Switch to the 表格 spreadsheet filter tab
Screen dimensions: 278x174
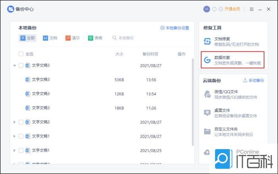pyautogui.click(x=95, y=38)
